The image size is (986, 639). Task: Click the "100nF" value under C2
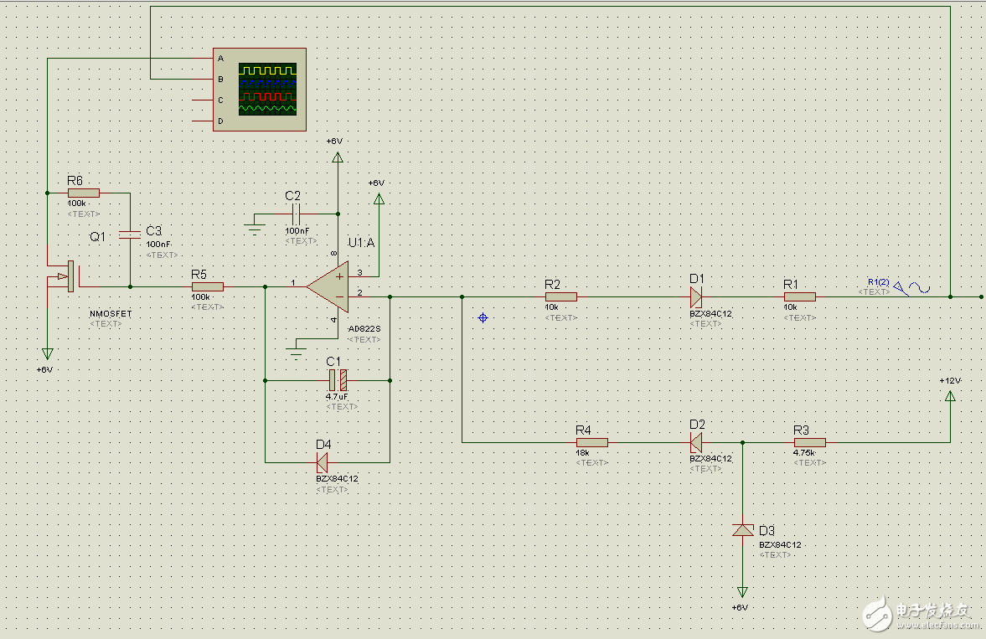297,231
